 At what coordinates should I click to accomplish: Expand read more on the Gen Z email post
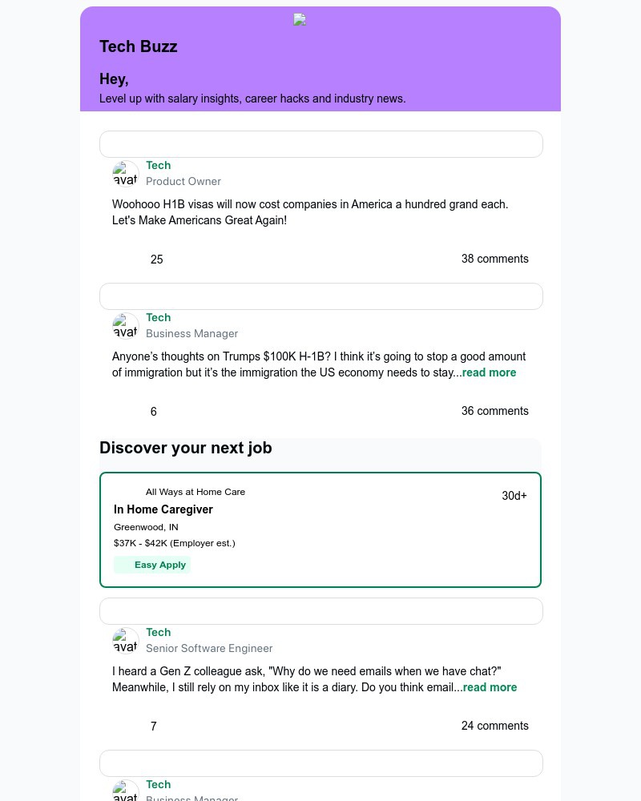(490, 687)
